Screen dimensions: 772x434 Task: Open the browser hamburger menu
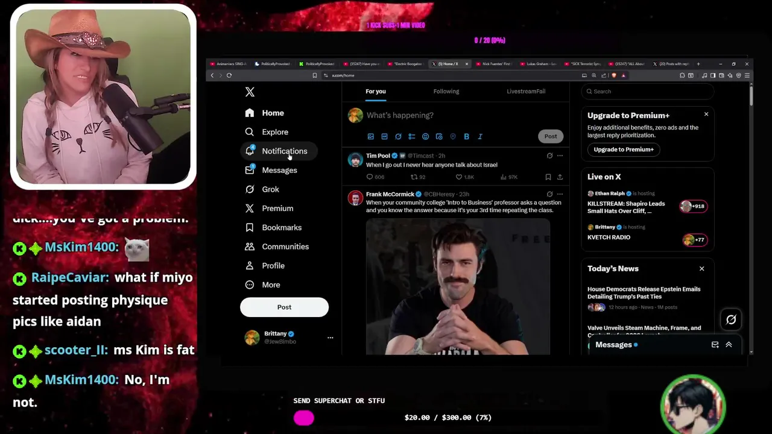(747, 75)
